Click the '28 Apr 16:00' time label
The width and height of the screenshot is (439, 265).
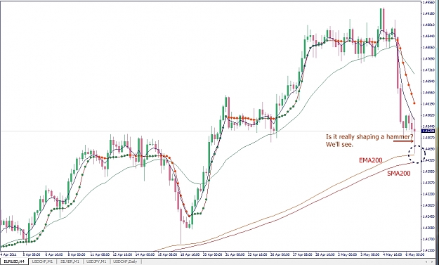tap(326, 254)
